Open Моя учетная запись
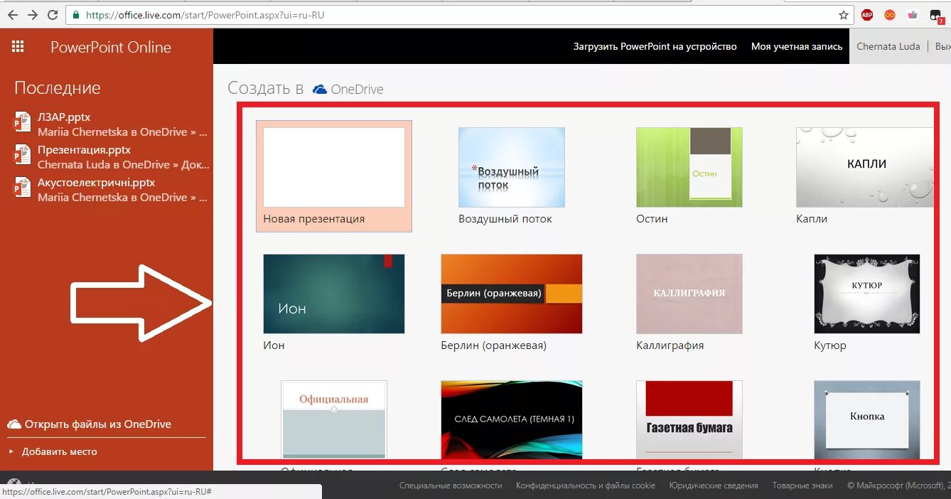This screenshot has height=499, width=951. pyautogui.click(x=797, y=46)
